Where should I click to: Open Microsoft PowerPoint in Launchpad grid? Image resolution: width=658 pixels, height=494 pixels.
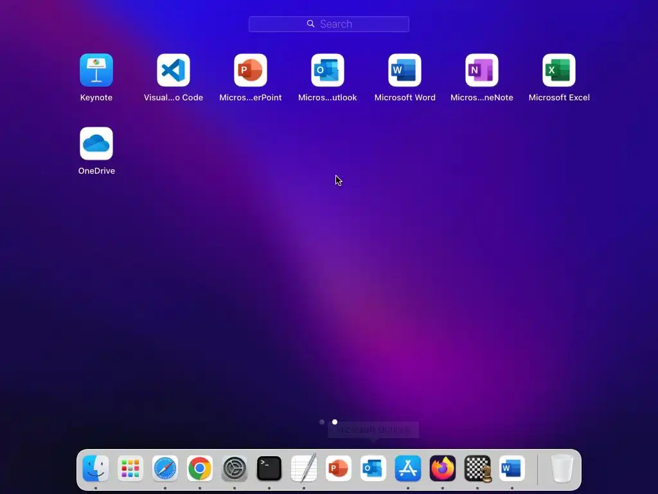[251, 70]
